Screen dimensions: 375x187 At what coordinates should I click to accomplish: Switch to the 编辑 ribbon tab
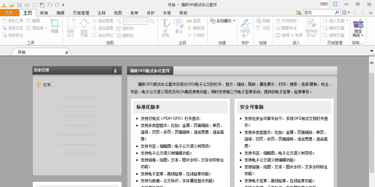tap(60, 13)
